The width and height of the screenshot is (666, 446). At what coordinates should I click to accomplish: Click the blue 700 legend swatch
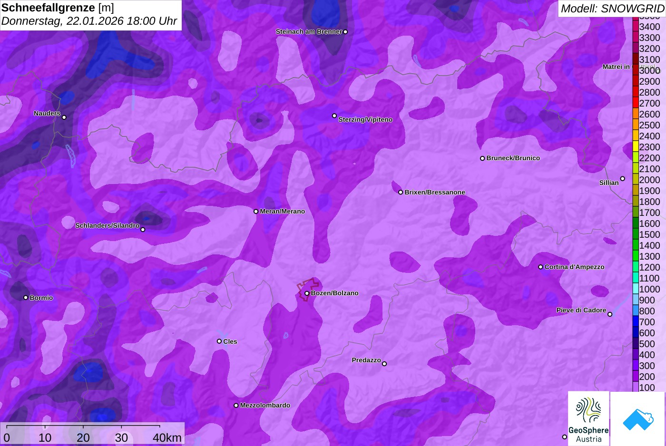pyautogui.click(x=636, y=322)
